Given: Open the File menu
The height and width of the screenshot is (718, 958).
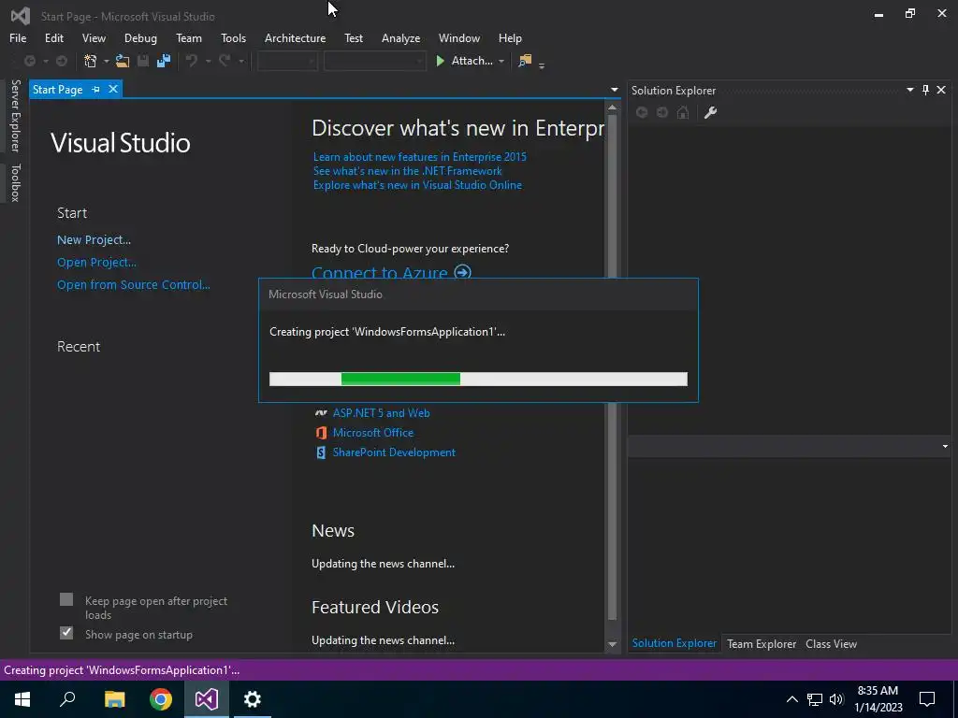Looking at the screenshot, I should [18, 37].
